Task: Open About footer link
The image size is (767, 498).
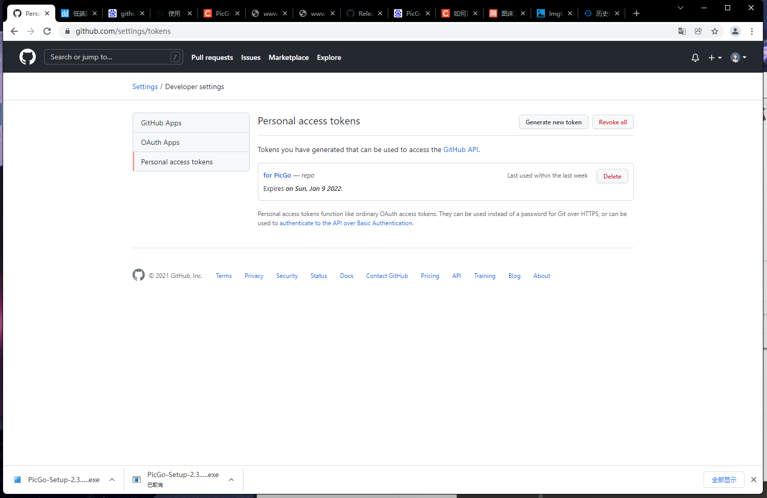Action: (542, 276)
